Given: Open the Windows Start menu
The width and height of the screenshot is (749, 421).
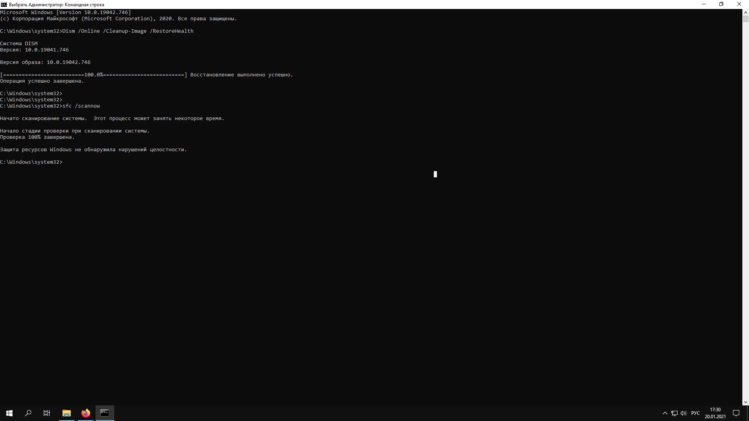Looking at the screenshot, I should [x=9, y=413].
